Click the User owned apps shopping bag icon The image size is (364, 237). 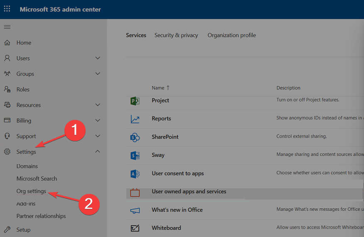(135, 193)
